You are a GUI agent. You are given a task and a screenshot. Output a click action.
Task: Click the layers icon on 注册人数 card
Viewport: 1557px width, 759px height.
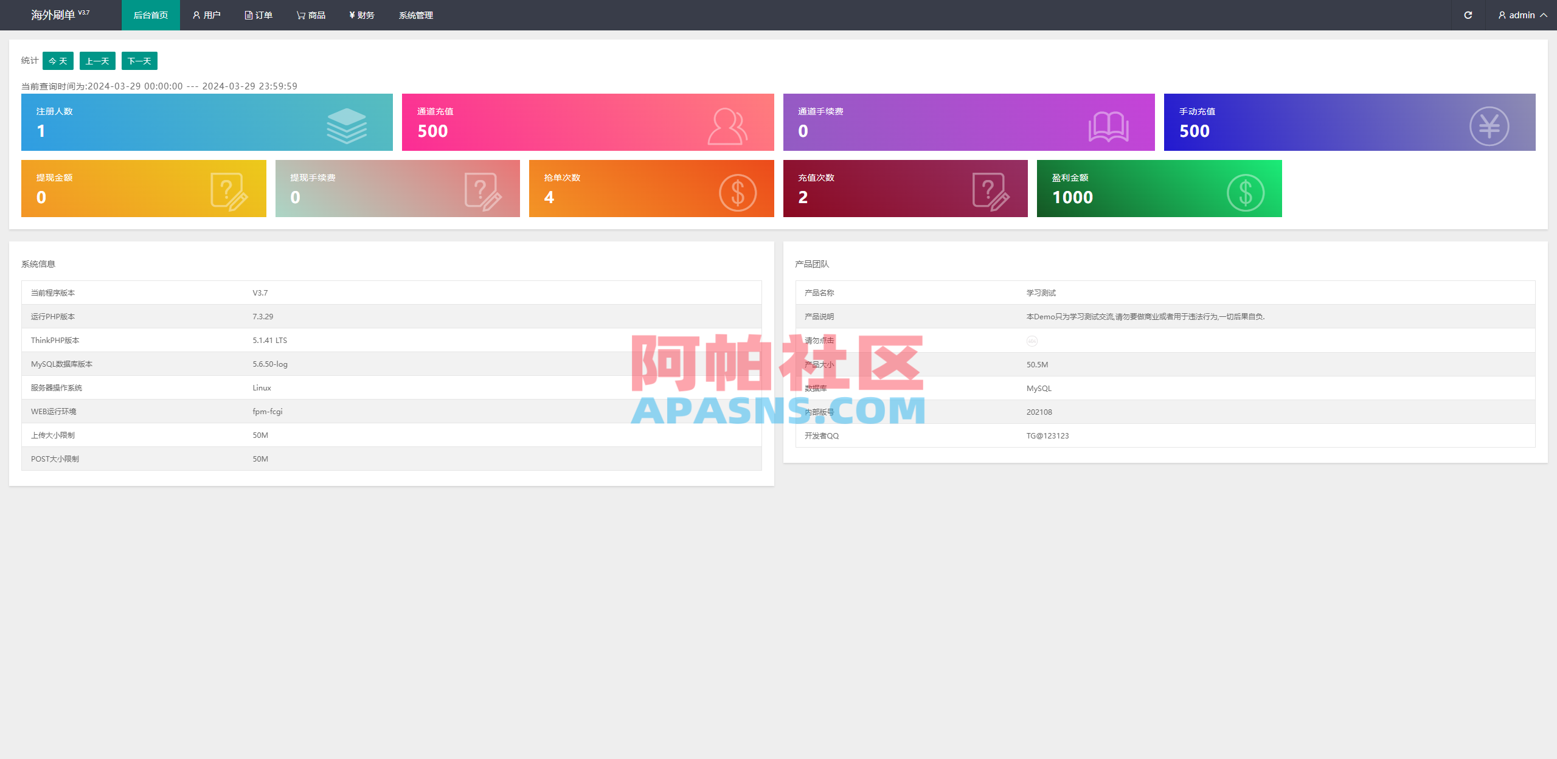(346, 125)
